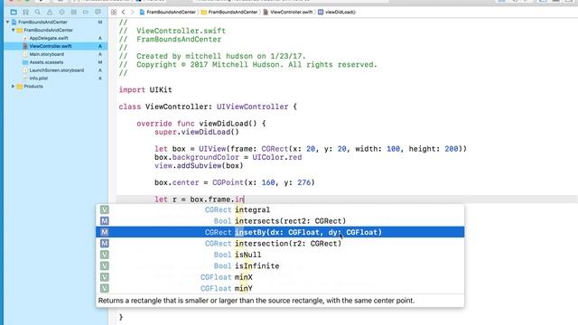Open the Find navigator magnifier icon
Screen dimensions: 578x325
[38, 12]
